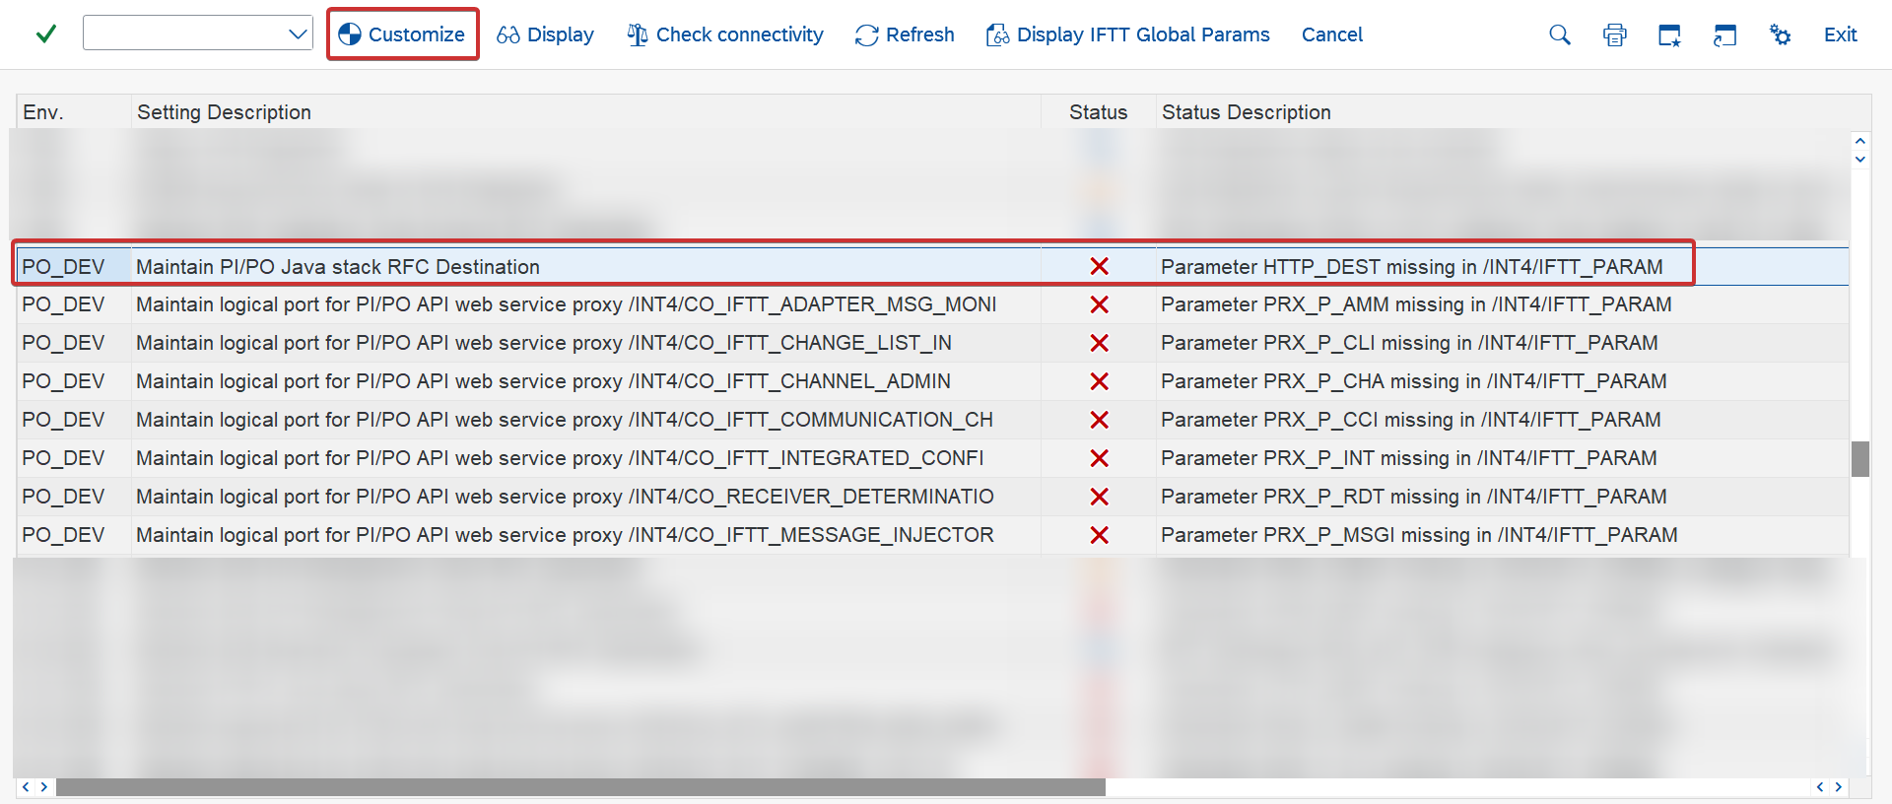This screenshot has width=1892, height=804.
Task: Click the horizontal scrollbar at table bottom
Action: point(580,787)
